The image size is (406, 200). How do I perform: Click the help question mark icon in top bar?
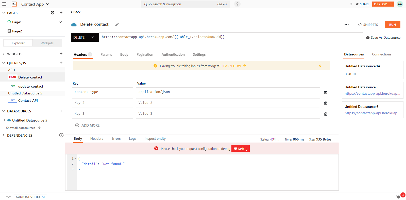point(237,4)
